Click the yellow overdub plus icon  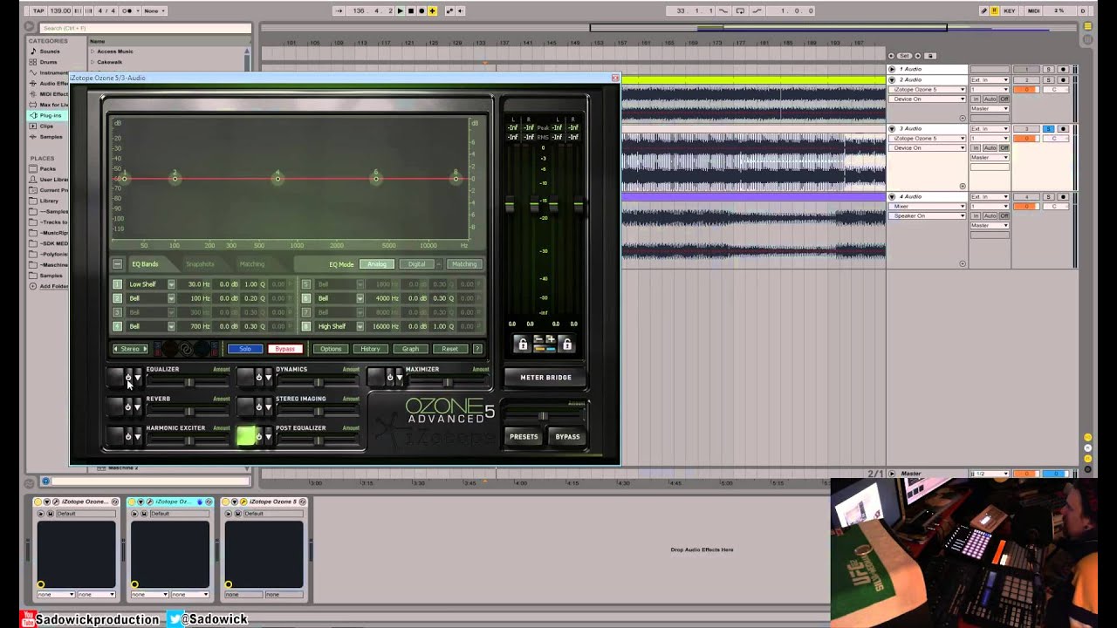click(432, 10)
